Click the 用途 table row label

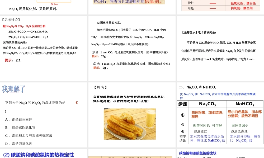(191, 8)
